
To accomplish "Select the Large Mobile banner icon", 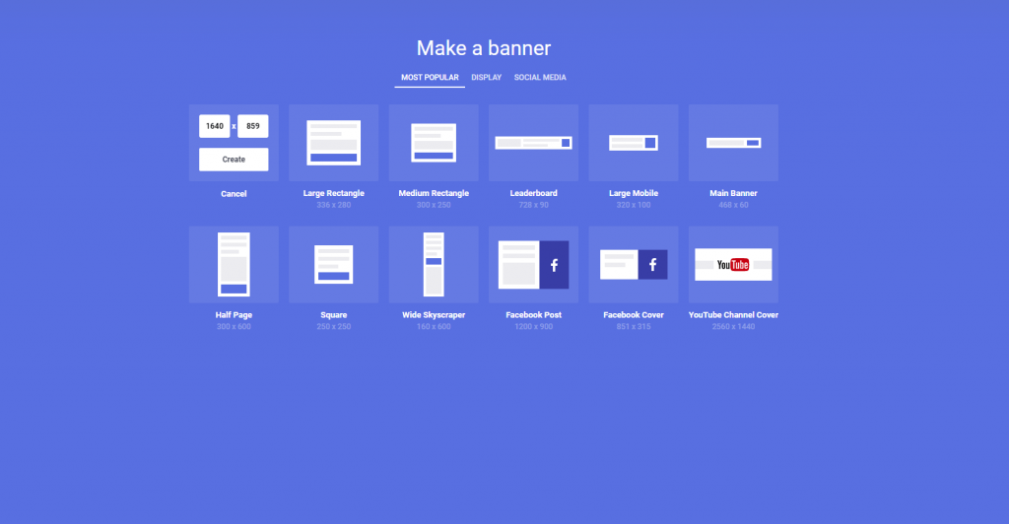I will coord(633,142).
